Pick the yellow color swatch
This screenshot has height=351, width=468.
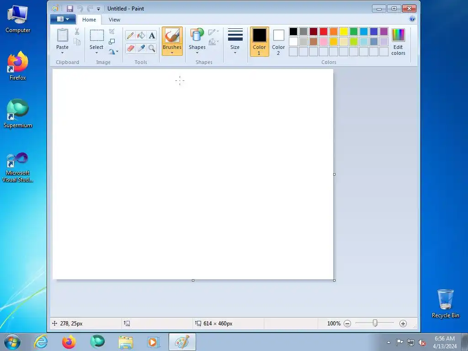coord(344,32)
